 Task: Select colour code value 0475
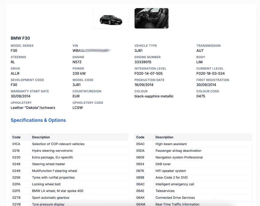[x=201, y=96]
